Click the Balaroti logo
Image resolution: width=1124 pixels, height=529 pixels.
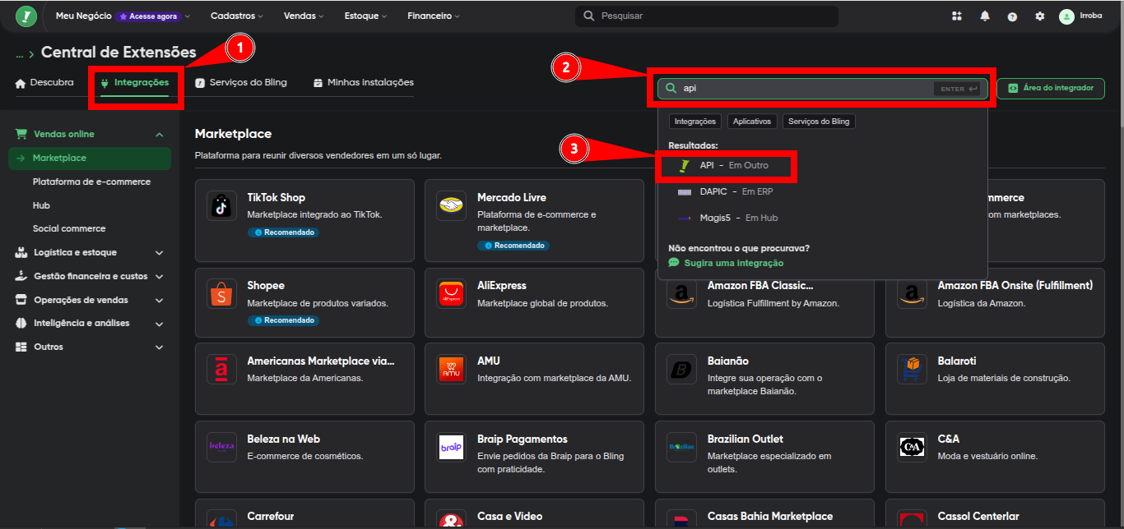pos(913,370)
